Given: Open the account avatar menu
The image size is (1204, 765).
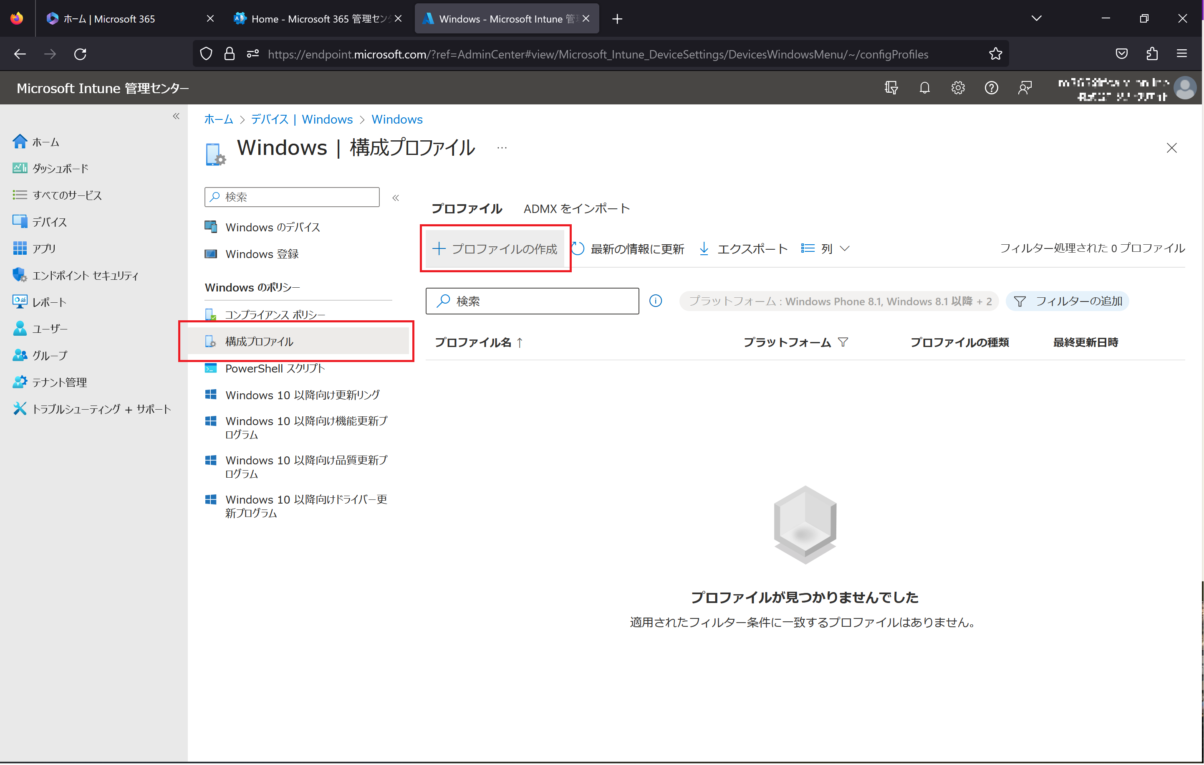Looking at the screenshot, I should click(x=1184, y=88).
